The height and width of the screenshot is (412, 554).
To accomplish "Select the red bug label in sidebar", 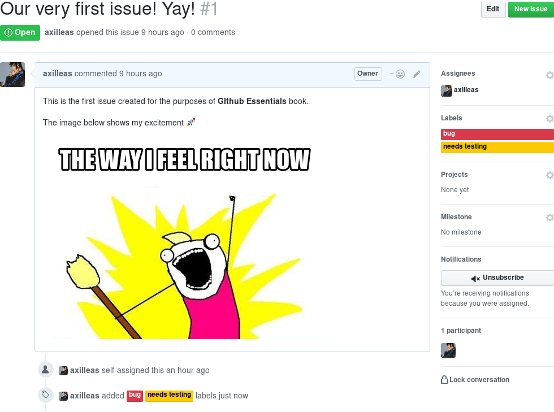I will click(x=497, y=134).
